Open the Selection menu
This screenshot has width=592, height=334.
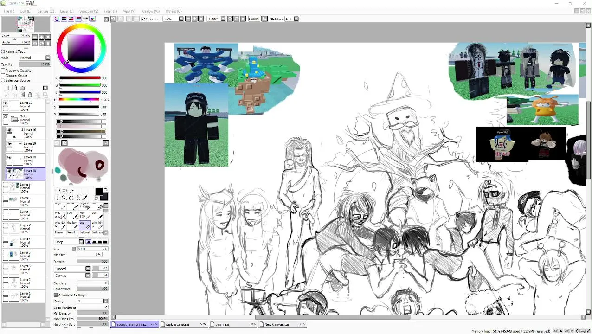(89, 11)
